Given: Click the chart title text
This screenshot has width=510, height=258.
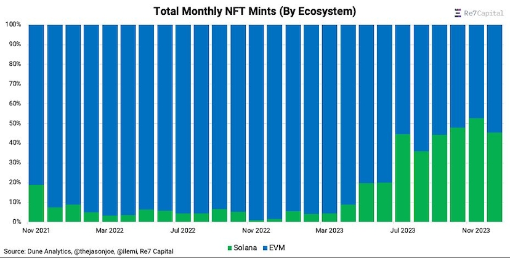Looking at the screenshot, I should click(x=255, y=11).
